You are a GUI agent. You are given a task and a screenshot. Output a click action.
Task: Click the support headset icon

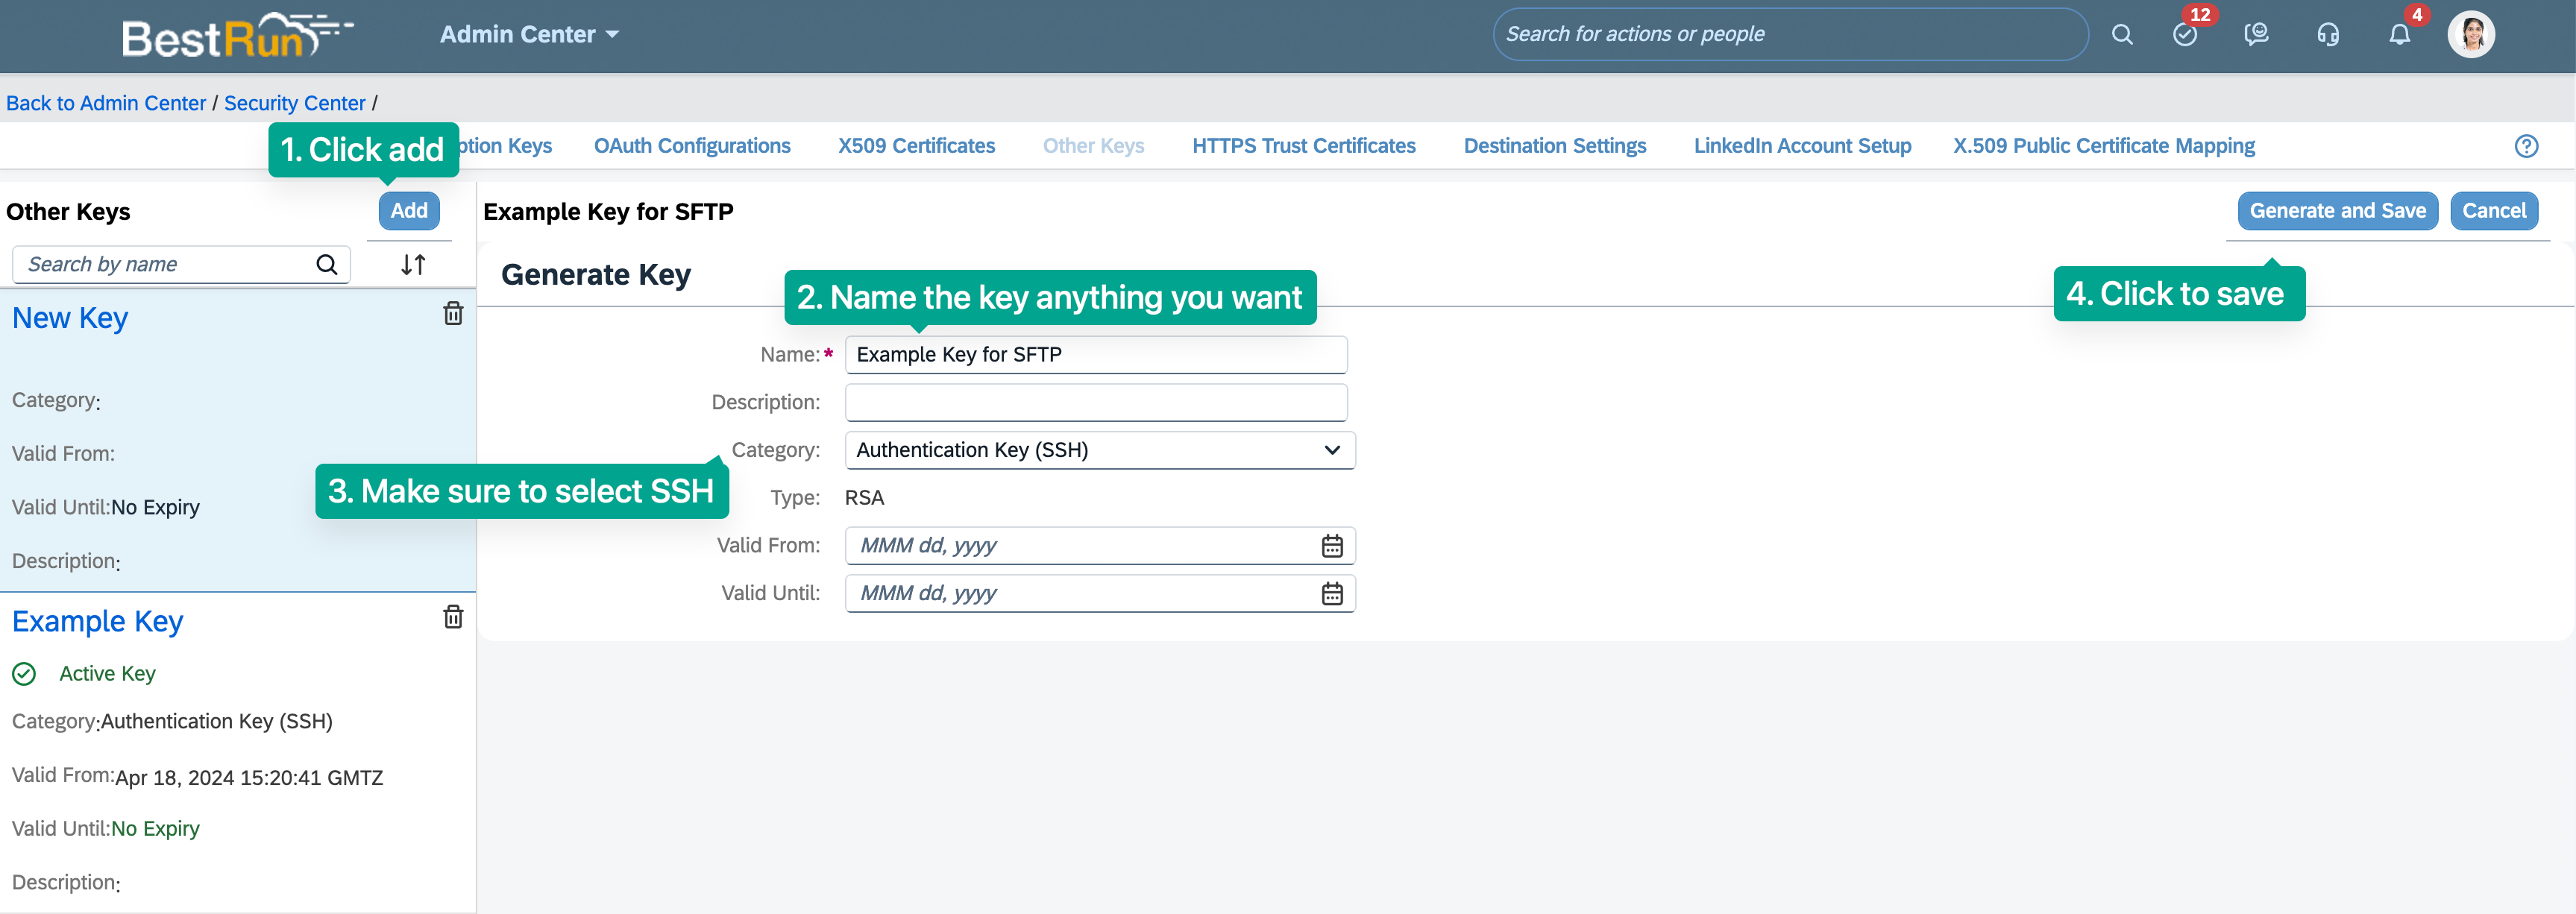coord(2328,35)
